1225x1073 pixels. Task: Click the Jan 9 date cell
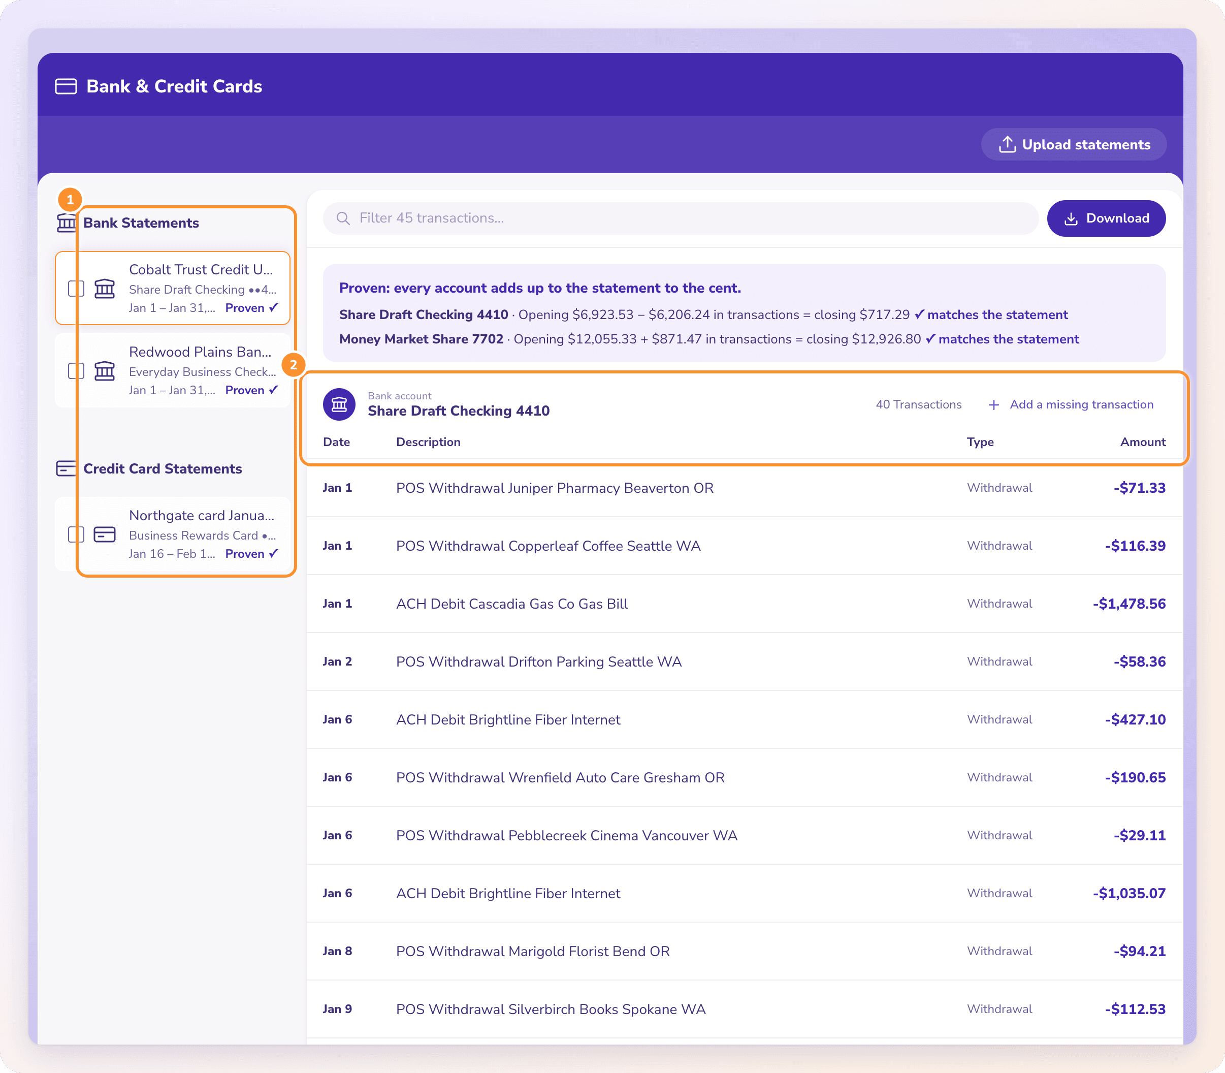pos(337,1009)
